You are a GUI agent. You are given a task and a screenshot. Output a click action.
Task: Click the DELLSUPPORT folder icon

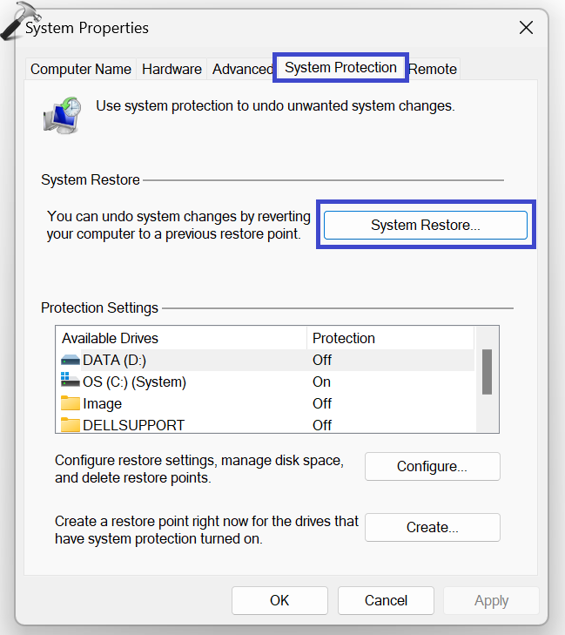[x=71, y=425]
